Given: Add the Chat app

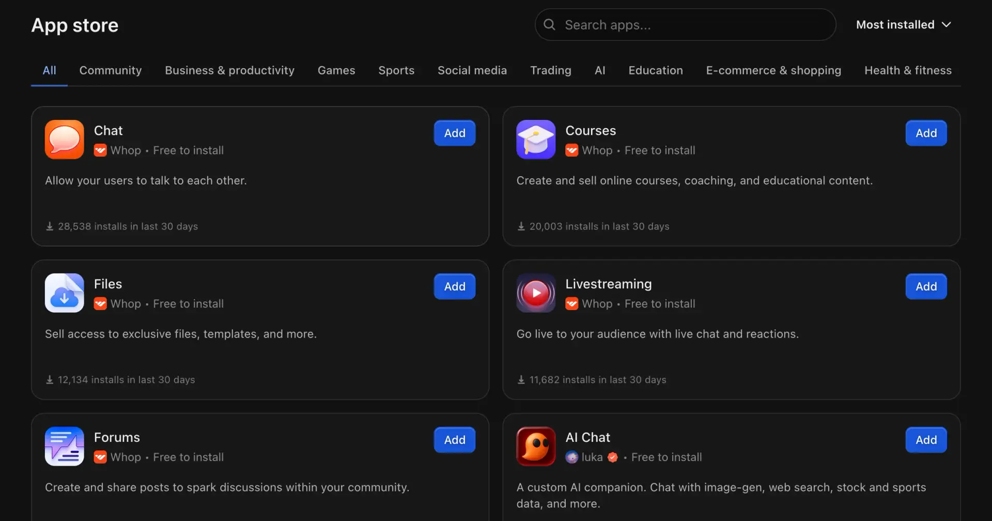Looking at the screenshot, I should pyautogui.click(x=454, y=133).
